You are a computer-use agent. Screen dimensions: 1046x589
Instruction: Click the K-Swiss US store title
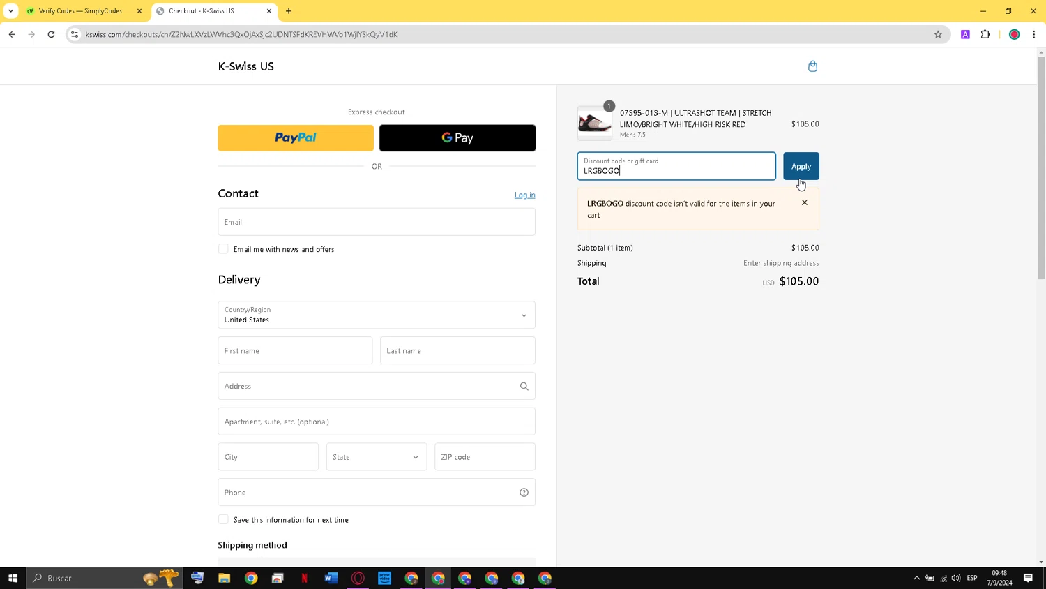[x=246, y=66]
